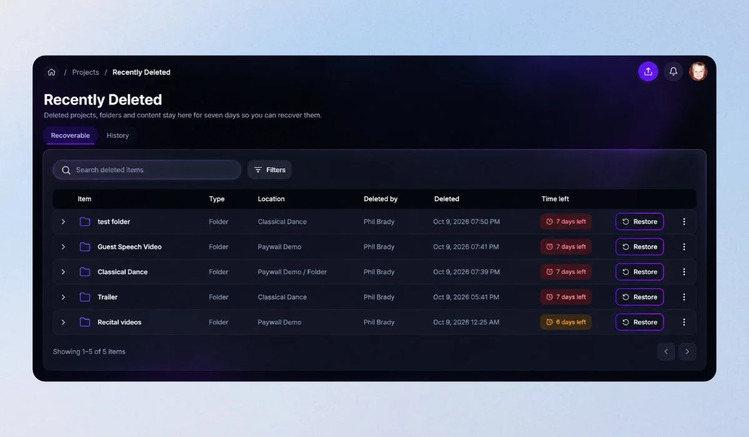Select the Recital videos name
This screenshot has width=749, height=437.
(119, 322)
